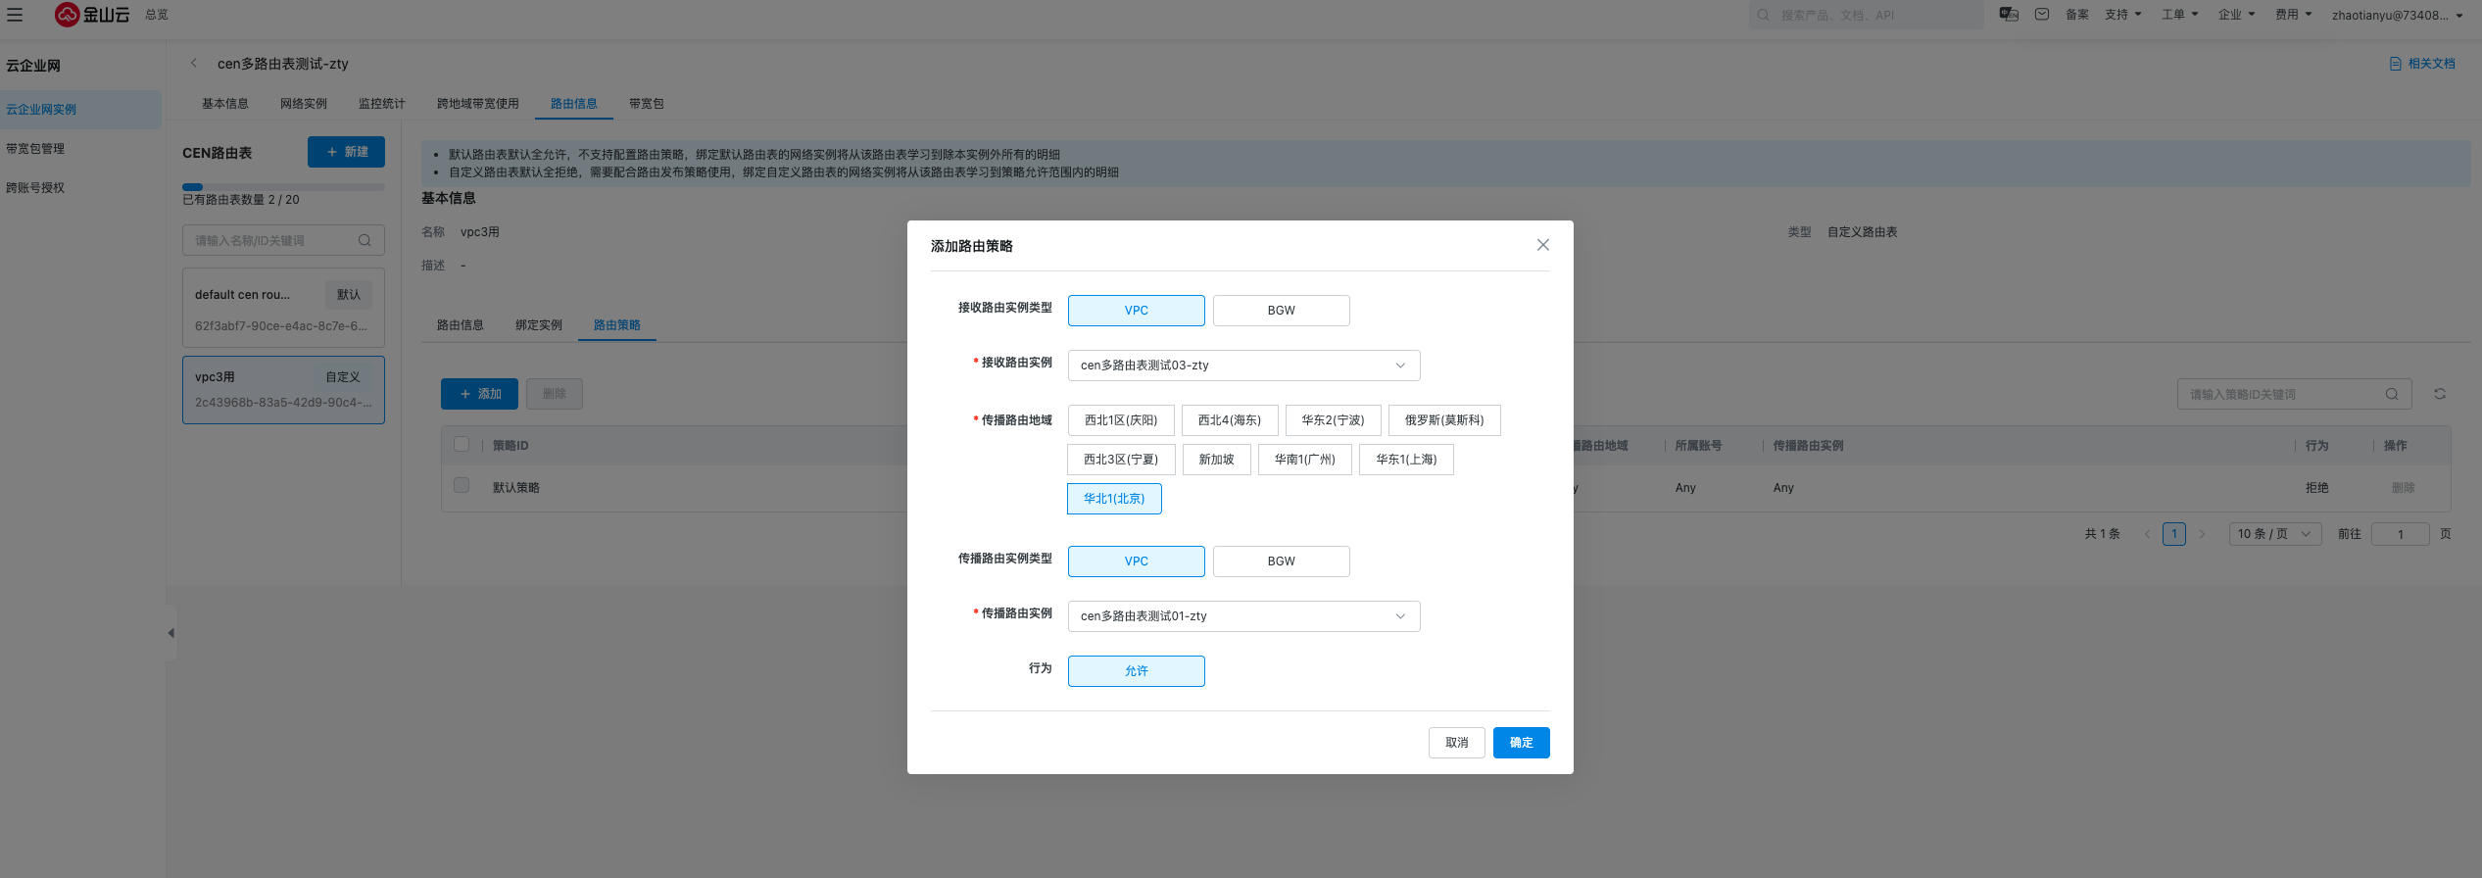Open the message mailbox icon
The image size is (2482, 878).
click(x=2042, y=15)
